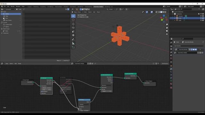This screenshot has width=205, height=115.
Task: Select the Rotate tool
Action: (x=73, y=28)
